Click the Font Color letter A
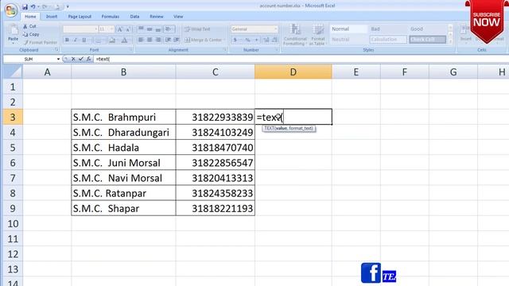Image resolution: width=509 pixels, height=286 pixels. pos(124,41)
